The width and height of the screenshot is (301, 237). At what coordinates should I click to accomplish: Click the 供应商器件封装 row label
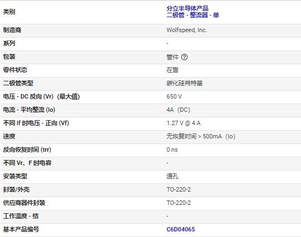(x=24, y=203)
